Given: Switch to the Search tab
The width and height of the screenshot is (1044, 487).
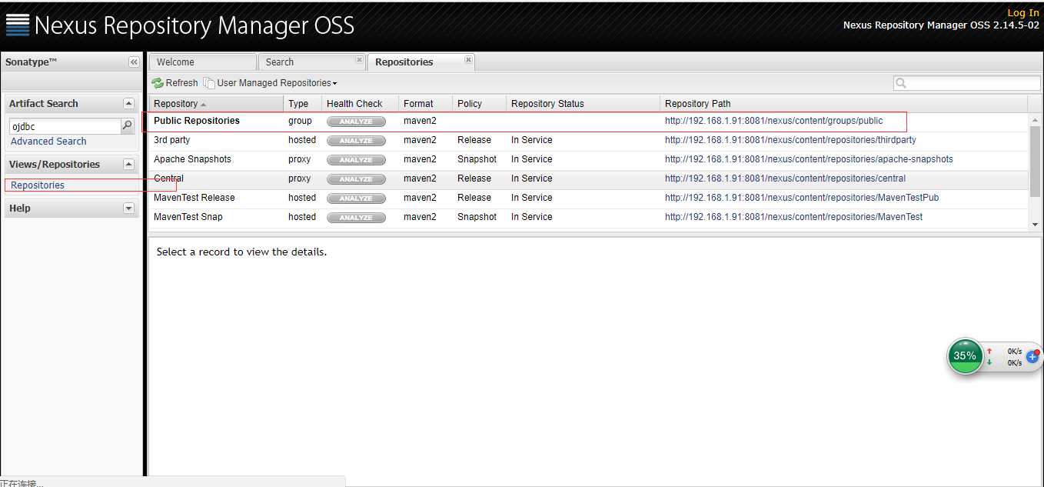Looking at the screenshot, I should [x=312, y=62].
